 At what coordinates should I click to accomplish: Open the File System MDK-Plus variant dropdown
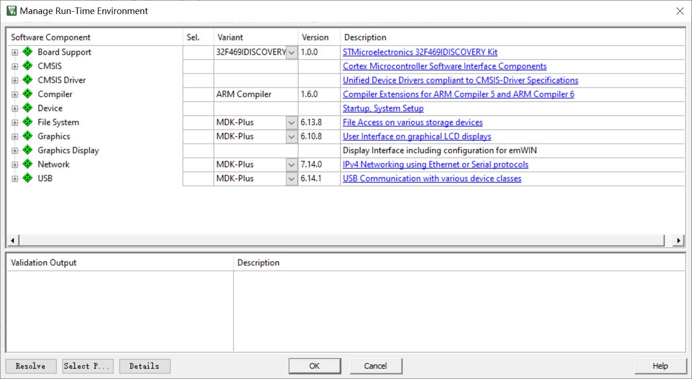tap(291, 123)
